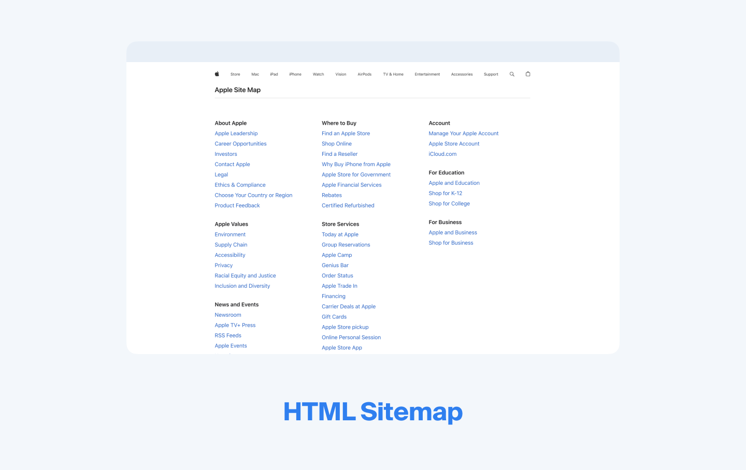This screenshot has width=746, height=470.
Task: Click Find a Reseller link
Action: coord(340,154)
